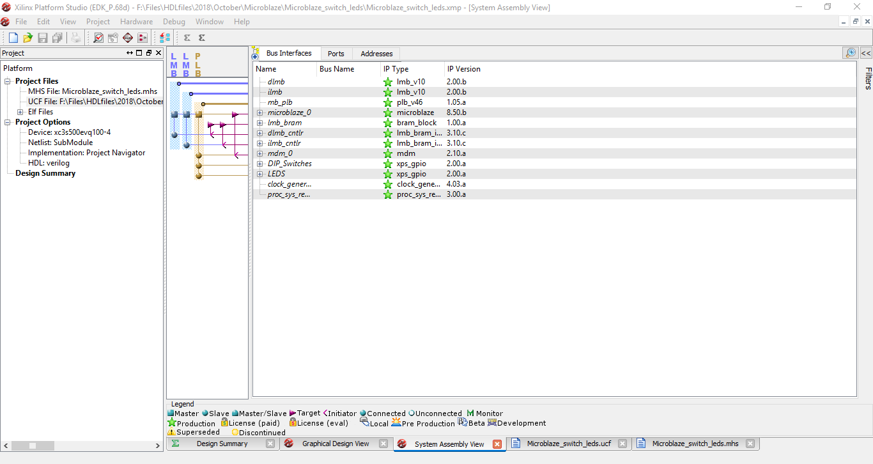Collapse the Project Files tree node
The image size is (873, 464).
(x=8, y=81)
